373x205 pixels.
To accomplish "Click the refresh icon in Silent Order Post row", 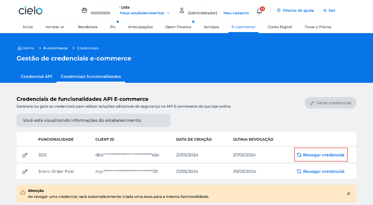I will (x=299, y=171).
